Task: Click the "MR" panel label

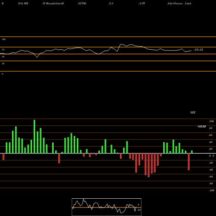Action: (193, 112)
